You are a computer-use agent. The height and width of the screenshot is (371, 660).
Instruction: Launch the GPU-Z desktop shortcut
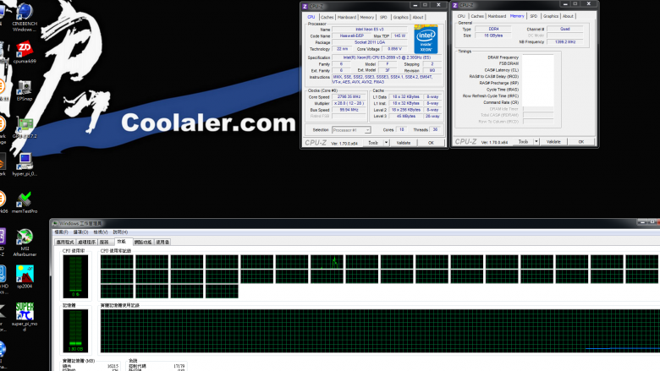click(25, 128)
